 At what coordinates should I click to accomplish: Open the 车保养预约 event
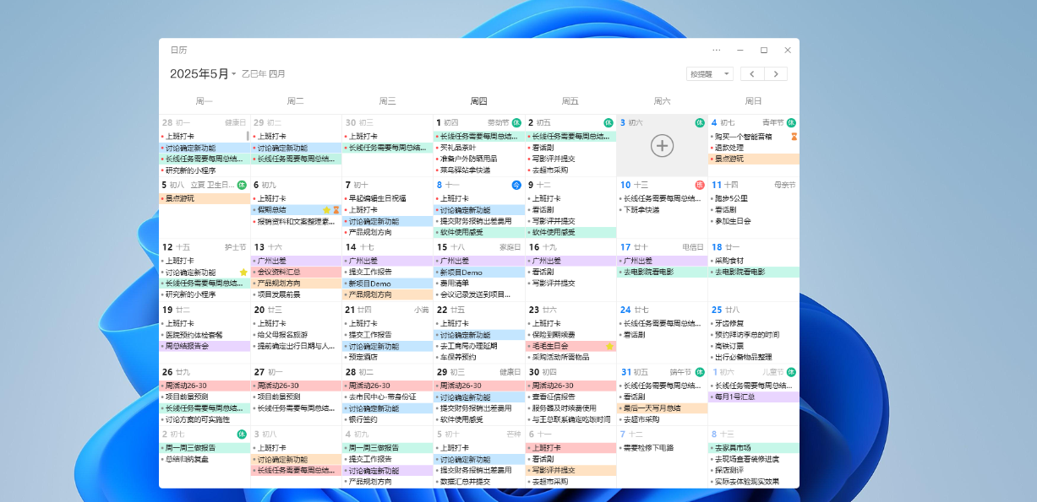point(479,357)
